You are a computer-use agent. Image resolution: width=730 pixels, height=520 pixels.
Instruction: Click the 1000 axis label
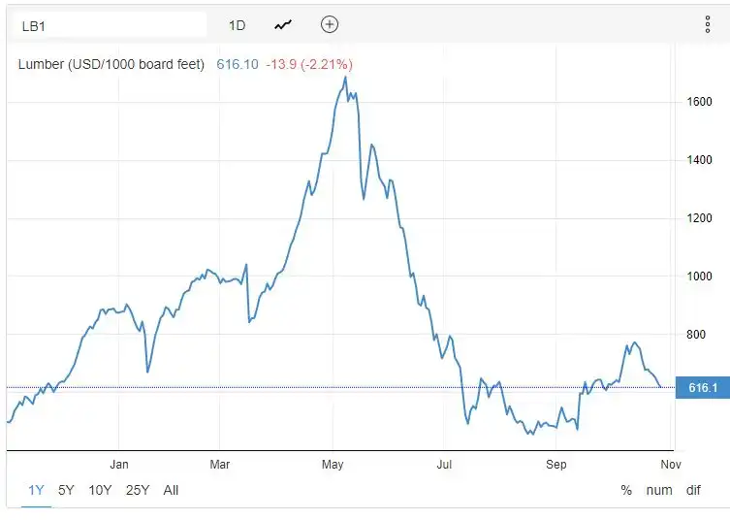[x=699, y=276]
